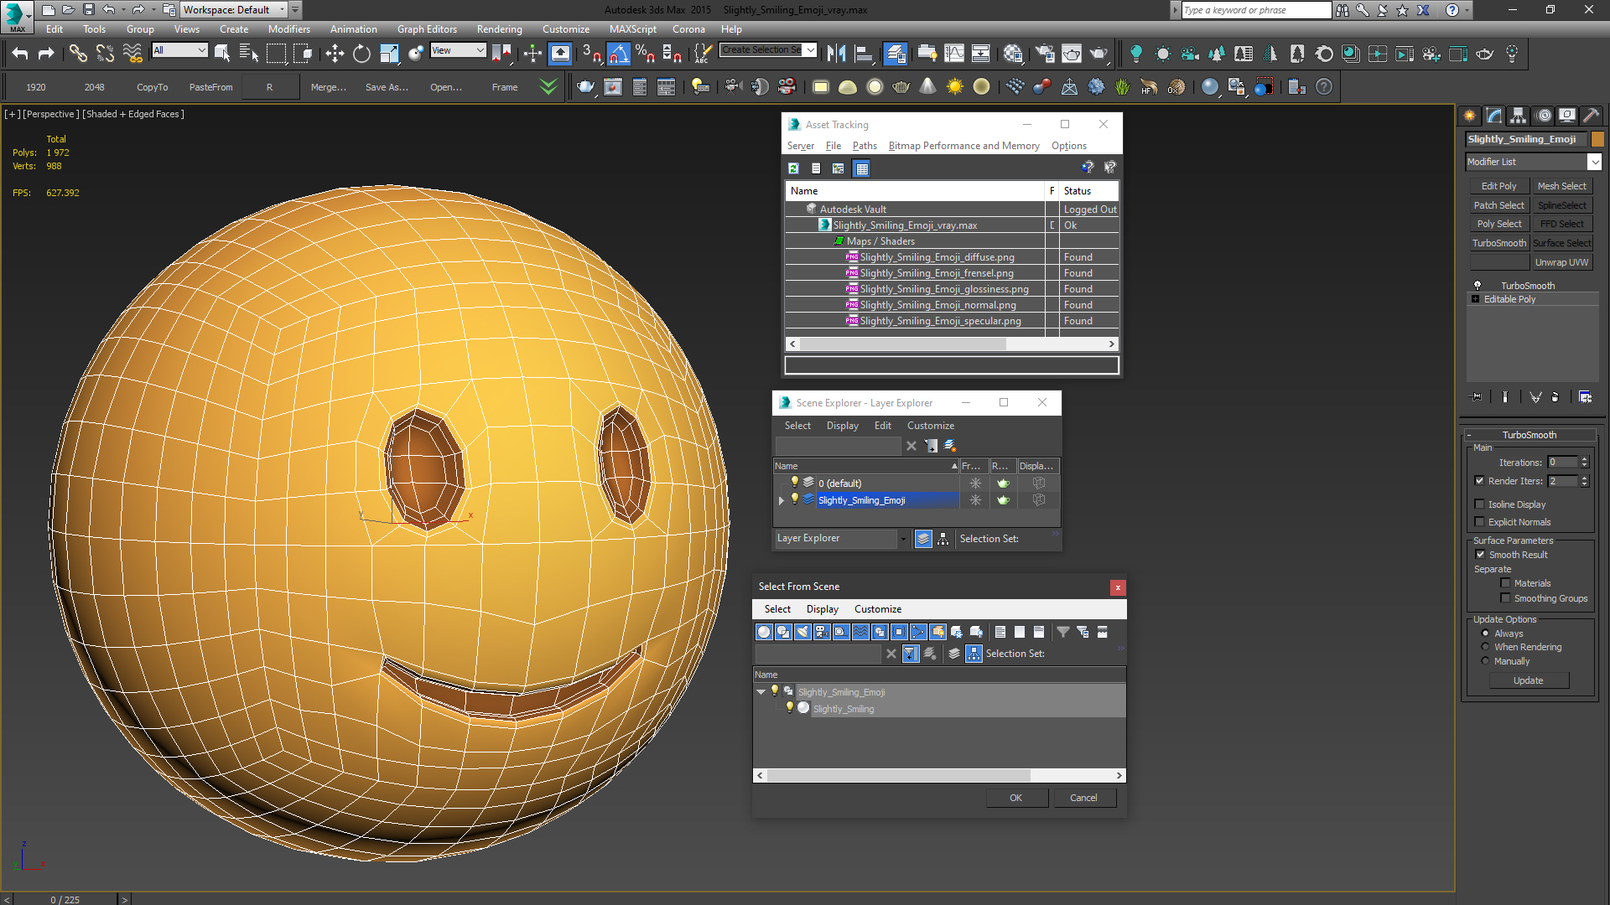
Task: Toggle Smooth Result checkbox
Action: 1480,555
